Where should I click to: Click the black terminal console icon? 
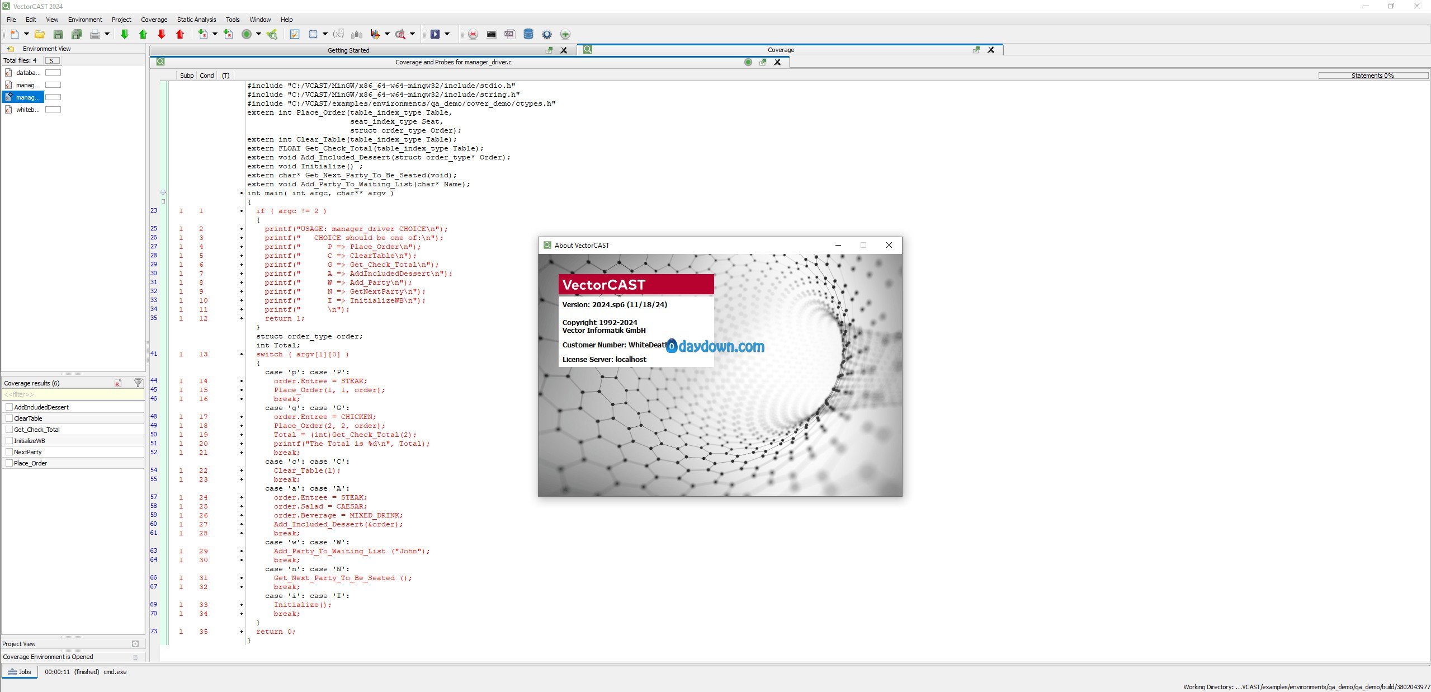click(491, 34)
